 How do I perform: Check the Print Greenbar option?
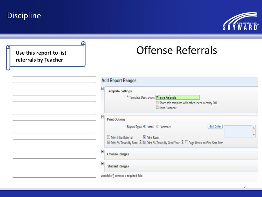tap(157, 108)
